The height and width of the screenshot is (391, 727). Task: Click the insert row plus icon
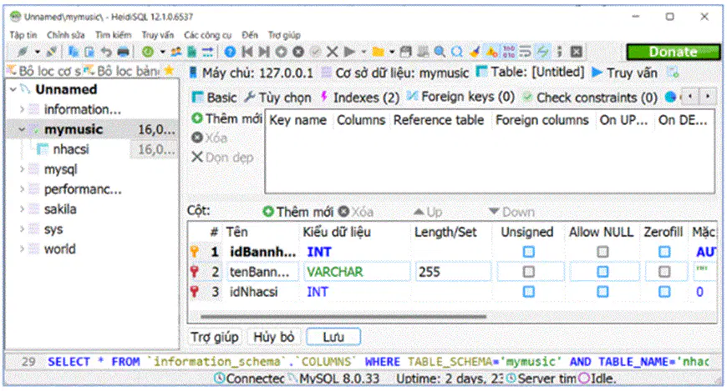[x=281, y=52]
